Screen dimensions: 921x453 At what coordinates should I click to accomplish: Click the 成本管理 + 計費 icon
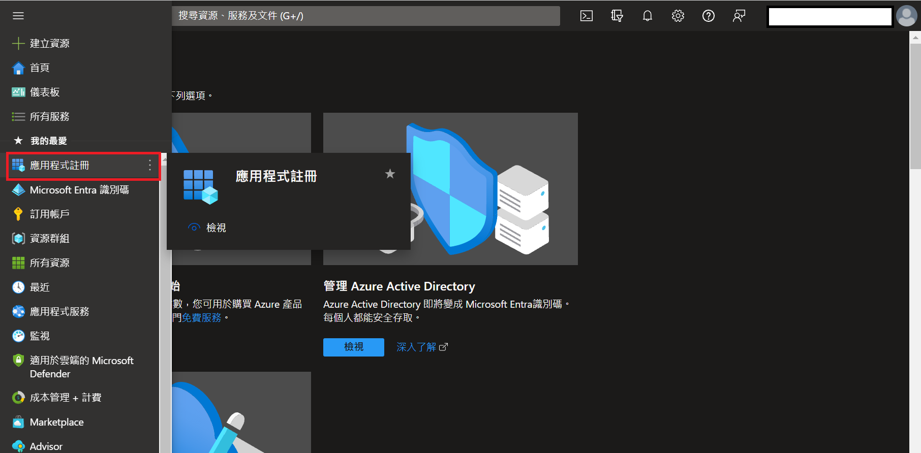(x=18, y=397)
